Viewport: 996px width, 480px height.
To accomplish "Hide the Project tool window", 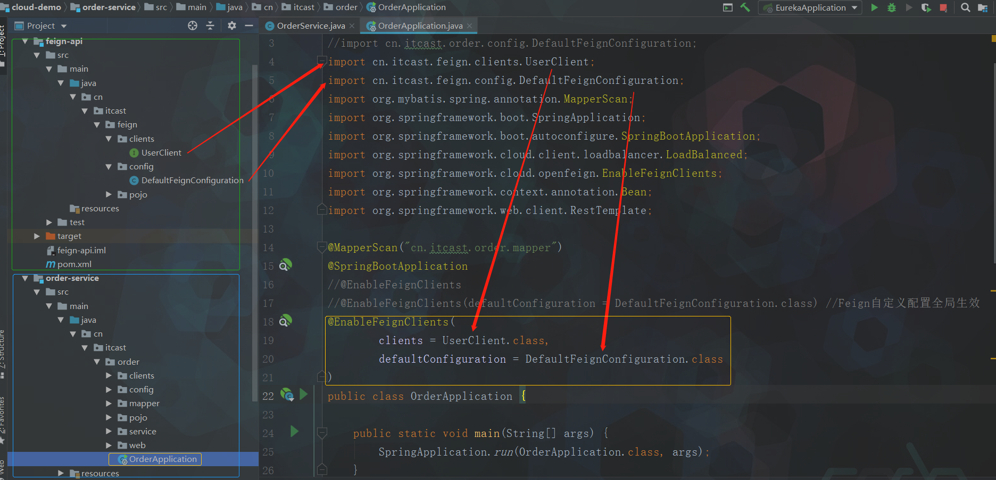I will tap(248, 25).
